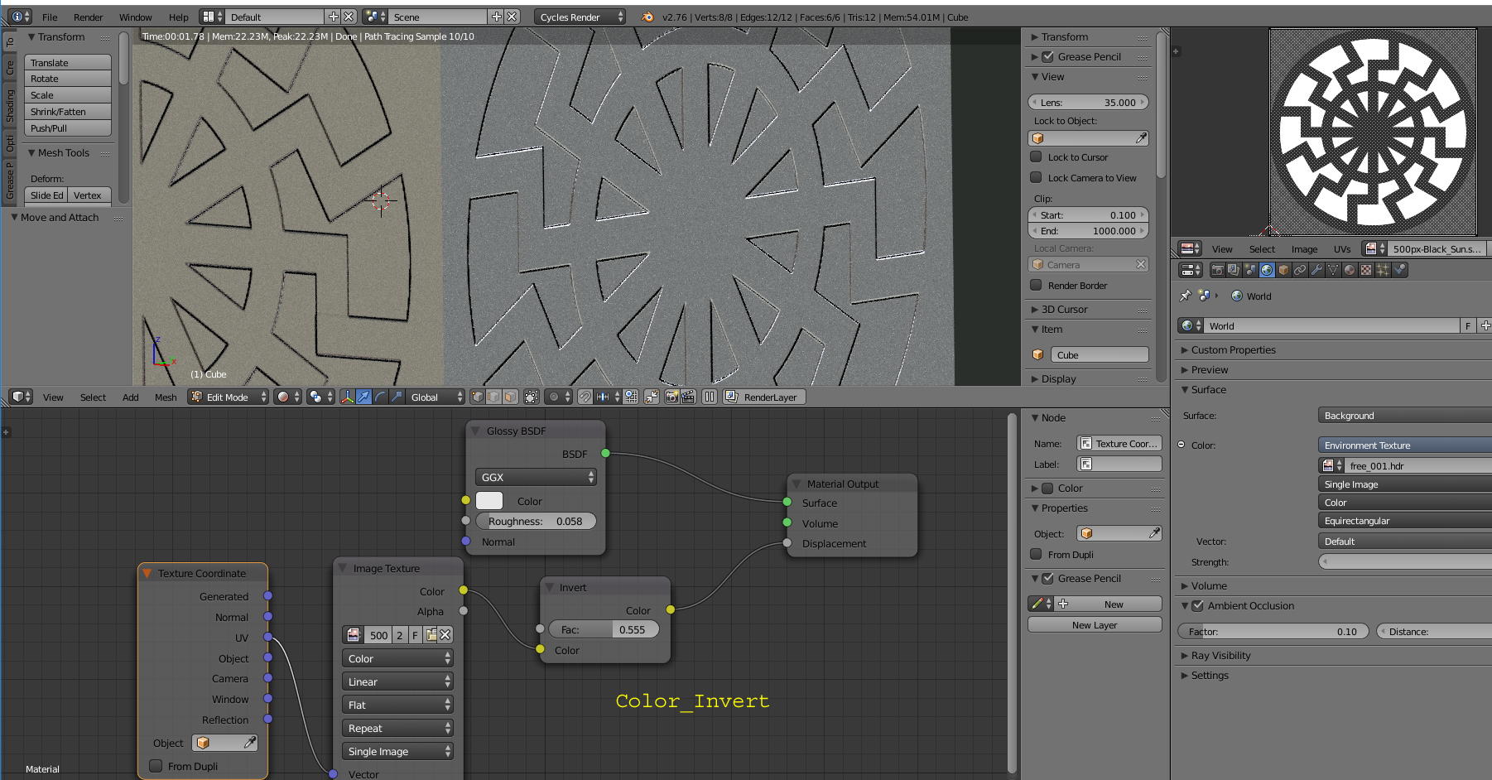Open the Material properties tab
1492x780 pixels.
pos(1350,270)
